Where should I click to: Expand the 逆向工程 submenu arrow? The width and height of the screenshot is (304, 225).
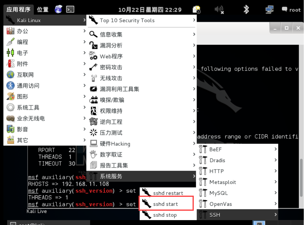194,121
